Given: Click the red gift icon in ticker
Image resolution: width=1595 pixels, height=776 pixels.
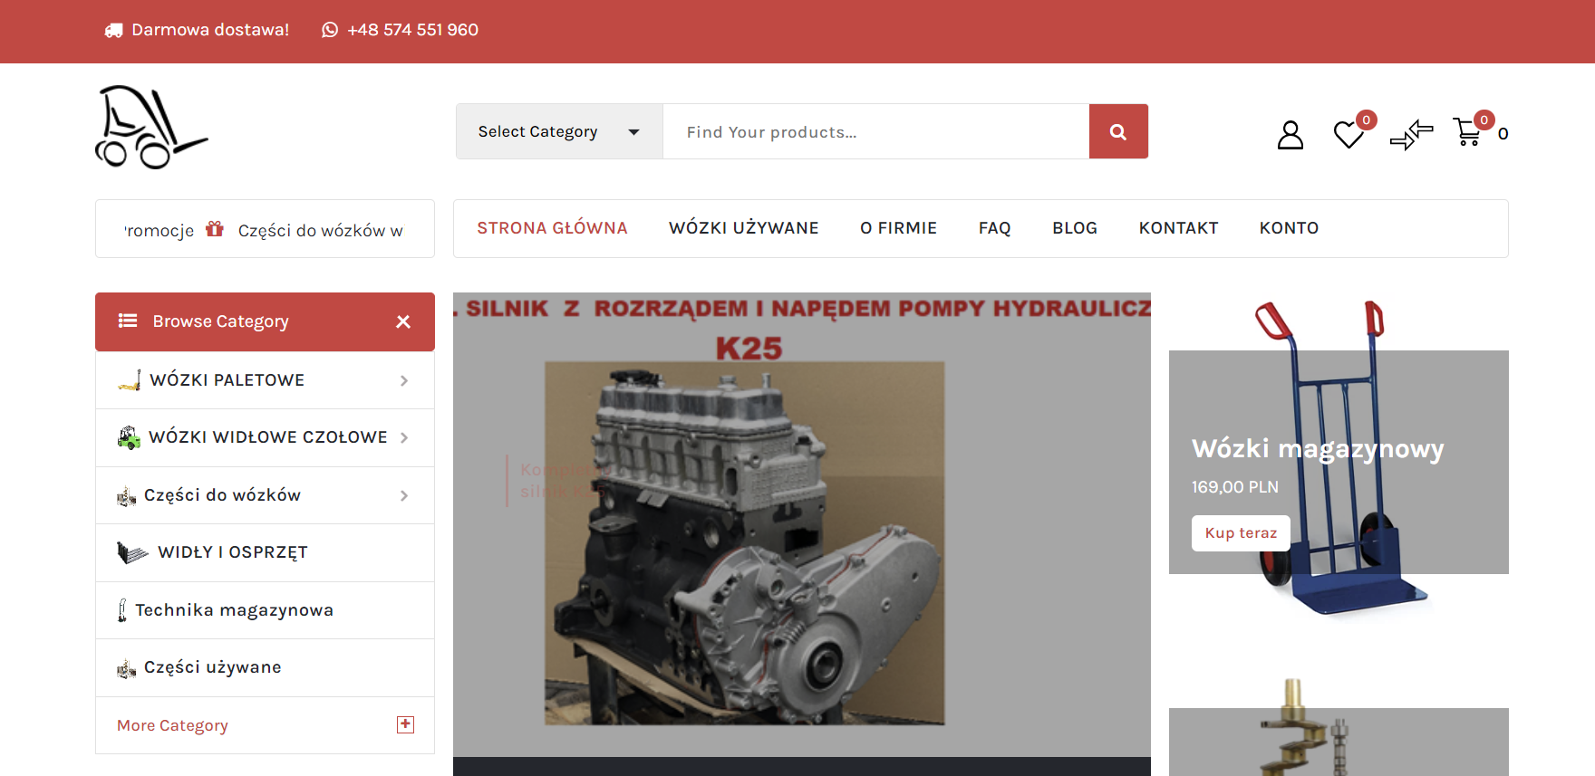Looking at the screenshot, I should tap(215, 229).
